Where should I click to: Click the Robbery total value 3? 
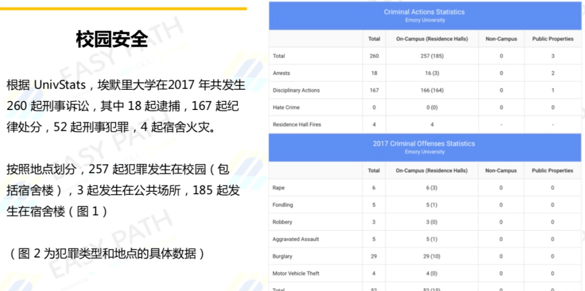click(374, 222)
